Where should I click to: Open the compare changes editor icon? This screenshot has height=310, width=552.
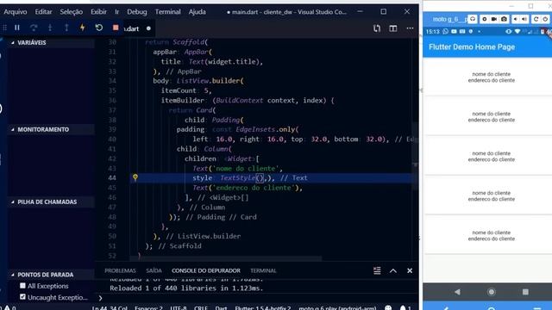pyautogui.click(x=377, y=28)
